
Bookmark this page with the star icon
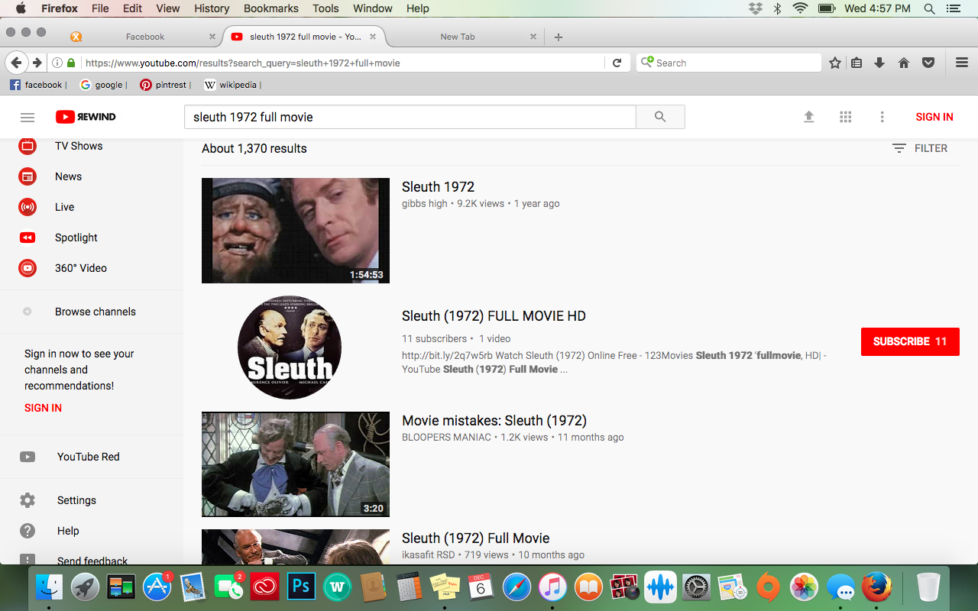click(x=835, y=63)
